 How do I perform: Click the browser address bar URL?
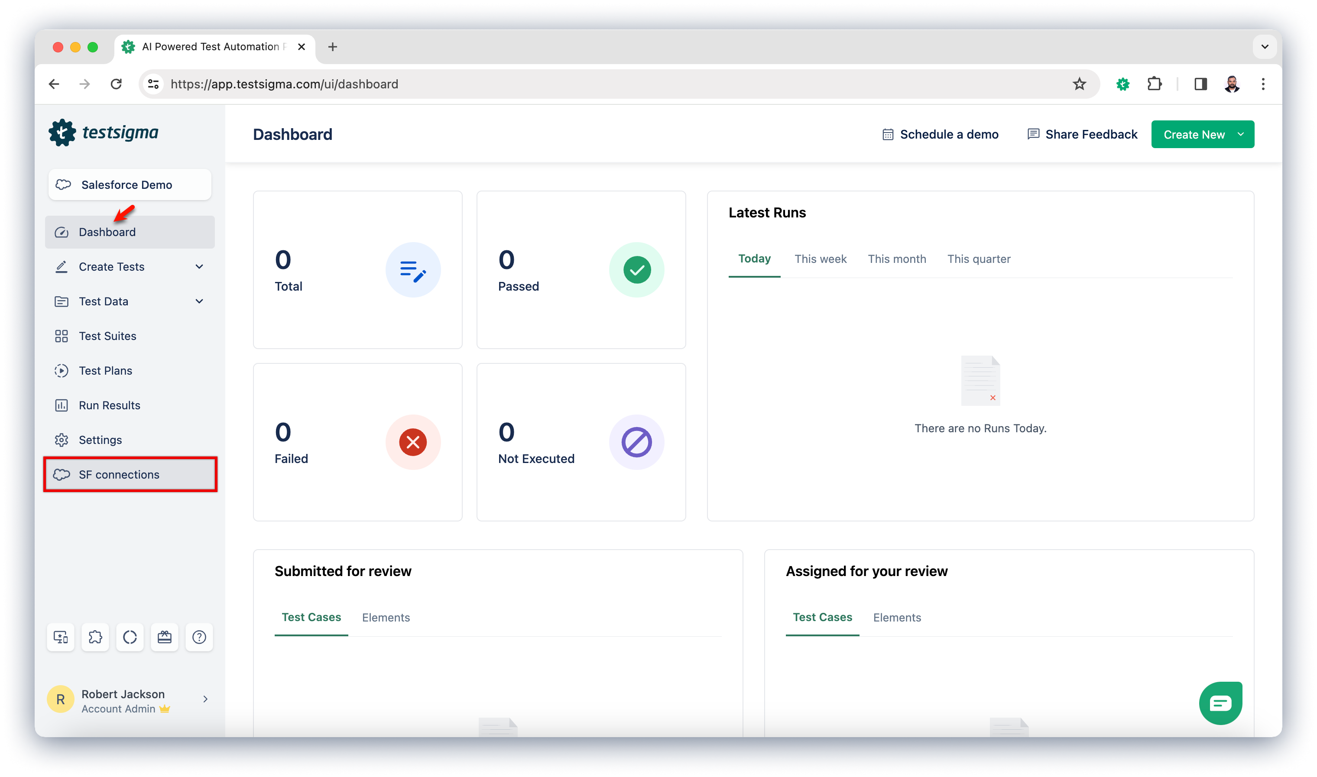[284, 84]
